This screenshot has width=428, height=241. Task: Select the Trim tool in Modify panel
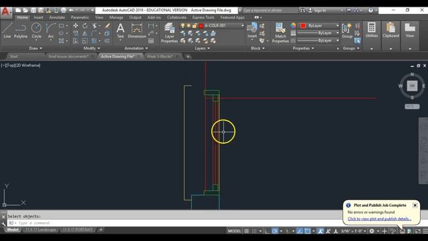(94, 25)
